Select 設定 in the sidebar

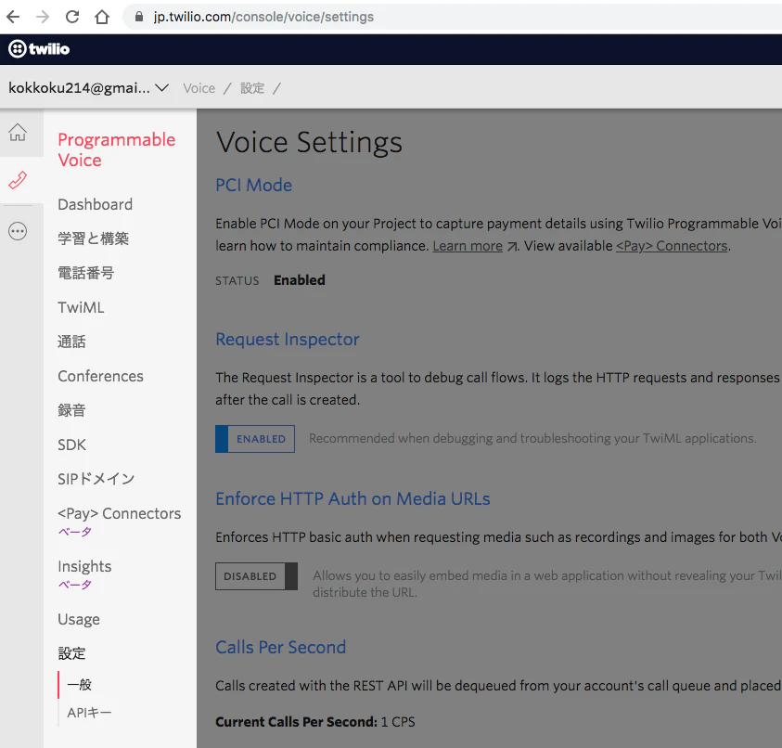coord(71,653)
